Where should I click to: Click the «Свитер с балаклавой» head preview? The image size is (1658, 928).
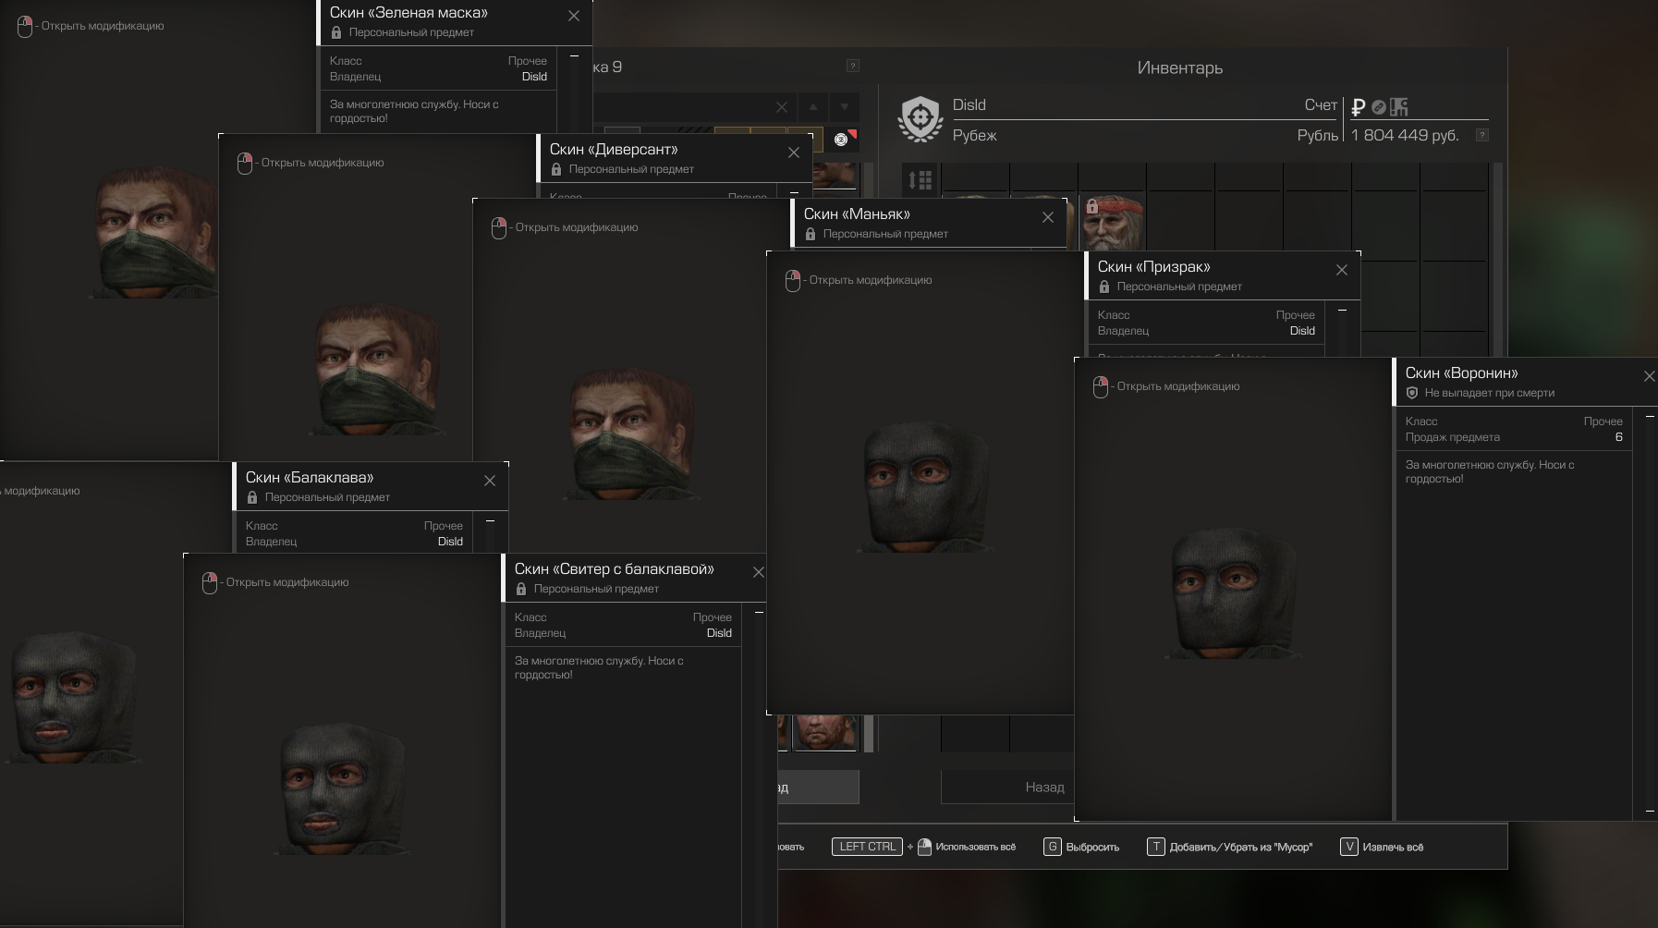[342, 788]
